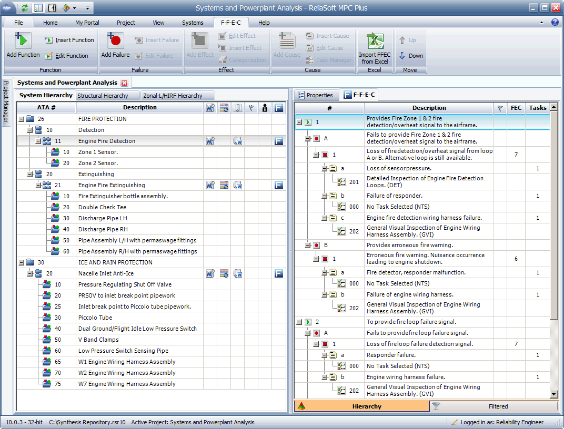
Task: Click the refresh icon in title bar
Action: pos(25,8)
